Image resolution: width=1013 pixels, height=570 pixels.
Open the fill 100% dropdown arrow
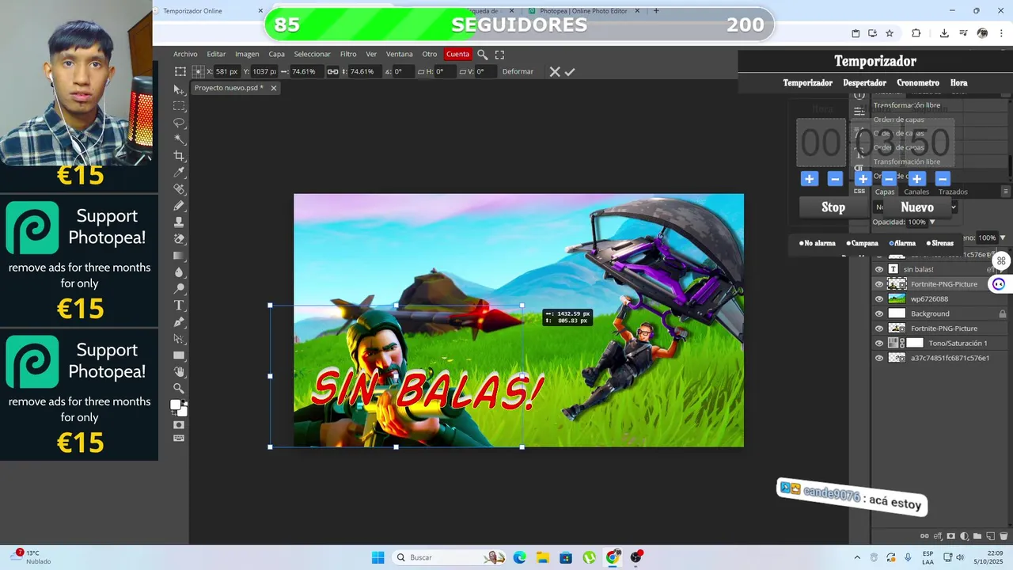click(x=1003, y=237)
